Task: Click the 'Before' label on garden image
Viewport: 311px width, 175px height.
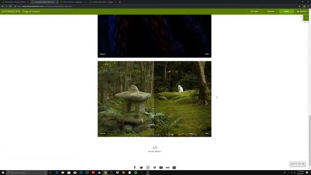Action: coord(103,133)
